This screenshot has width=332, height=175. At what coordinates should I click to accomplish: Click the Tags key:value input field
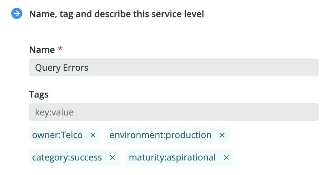174,112
